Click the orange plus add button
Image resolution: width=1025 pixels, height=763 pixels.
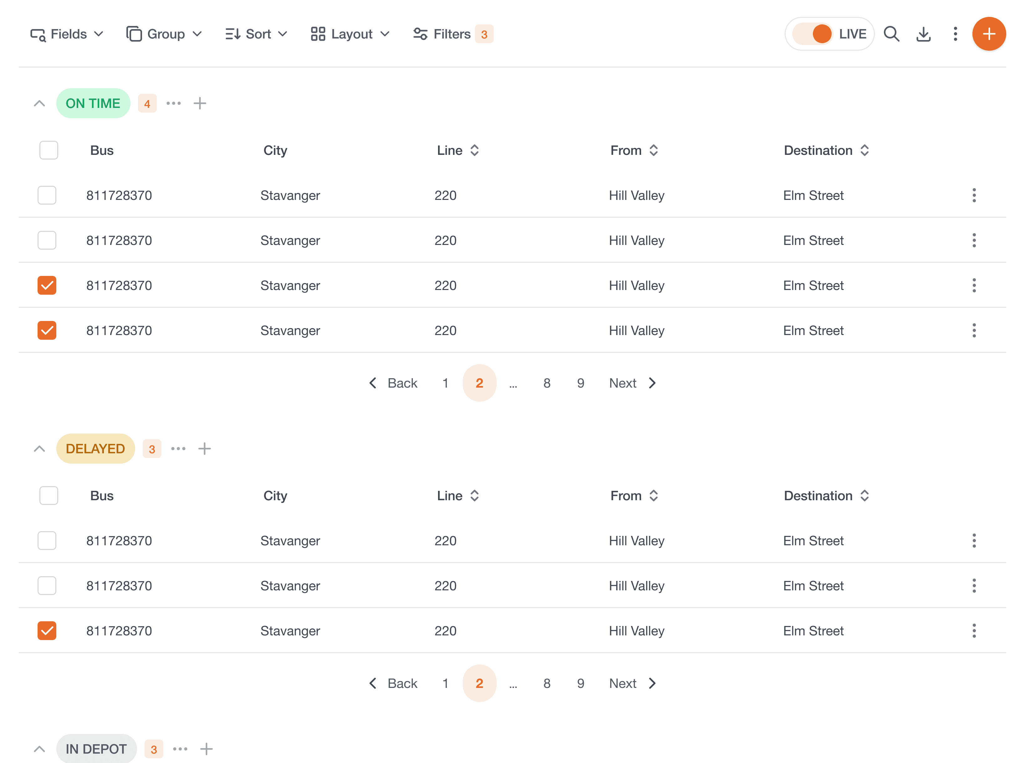click(988, 34)
